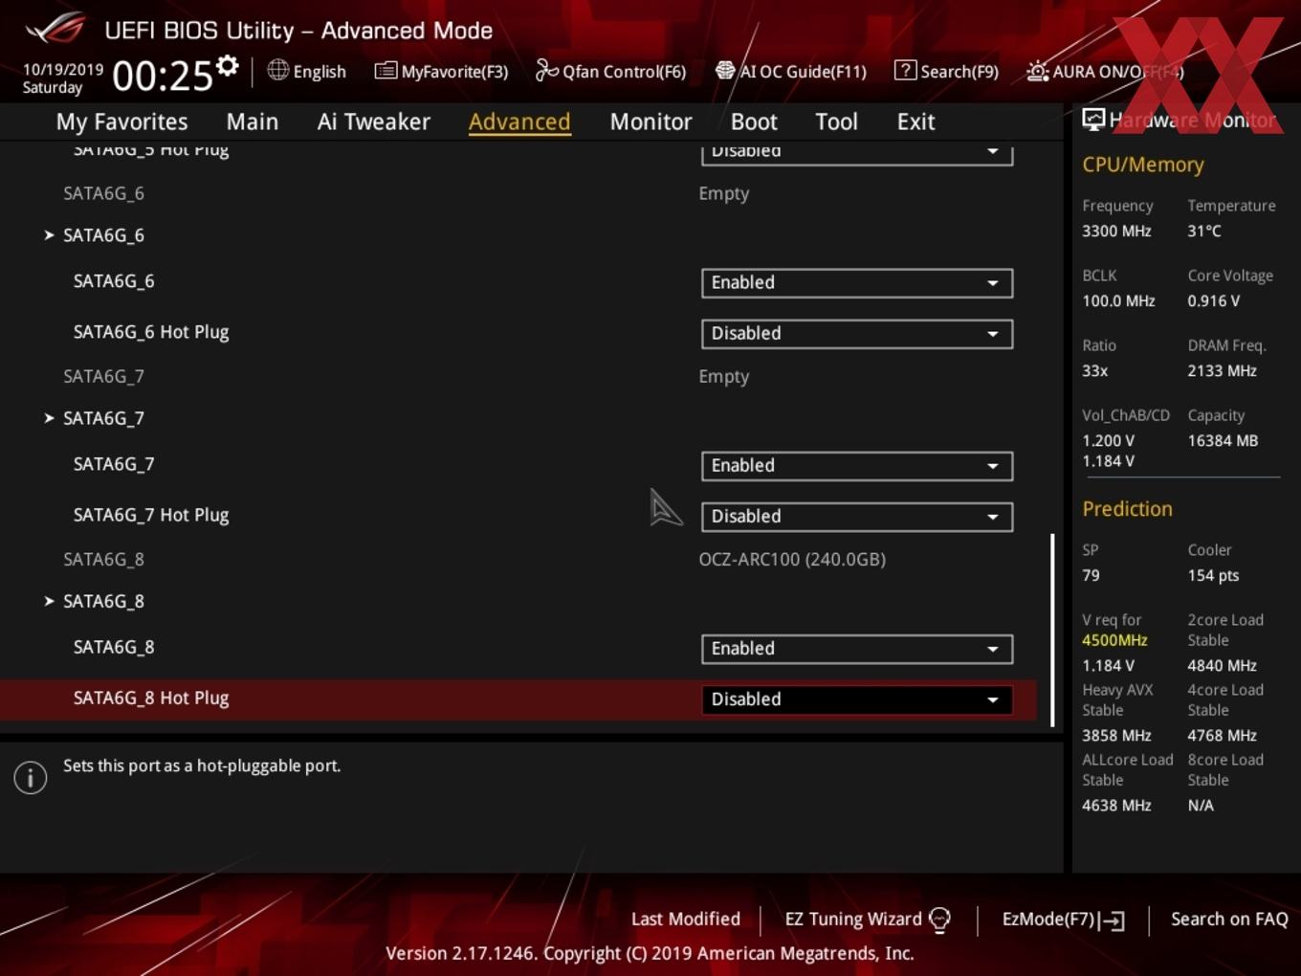Click the EZ Tuning Wizard bulb icon
Screen dimensions: 1301x976
click(x=939, y=920)
